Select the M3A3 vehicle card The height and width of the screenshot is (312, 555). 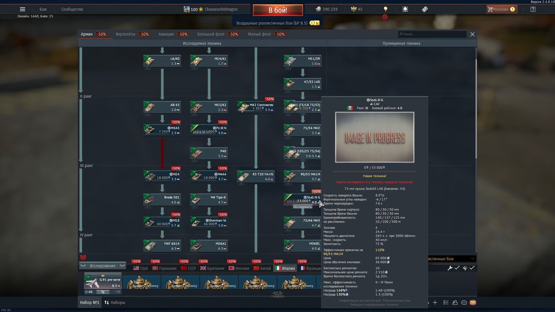(x=162, y=130)
